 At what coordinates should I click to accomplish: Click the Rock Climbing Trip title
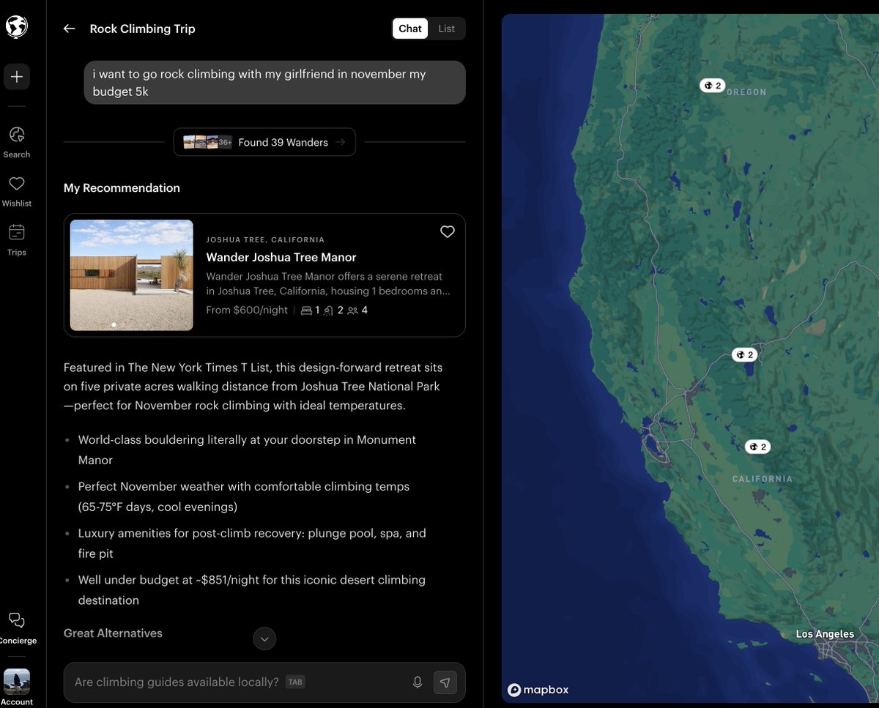click(142, 29)
